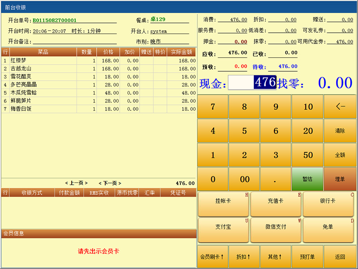Screen dimensions: 358x269
Task: Pay with 支付宝
Action: 223,230
